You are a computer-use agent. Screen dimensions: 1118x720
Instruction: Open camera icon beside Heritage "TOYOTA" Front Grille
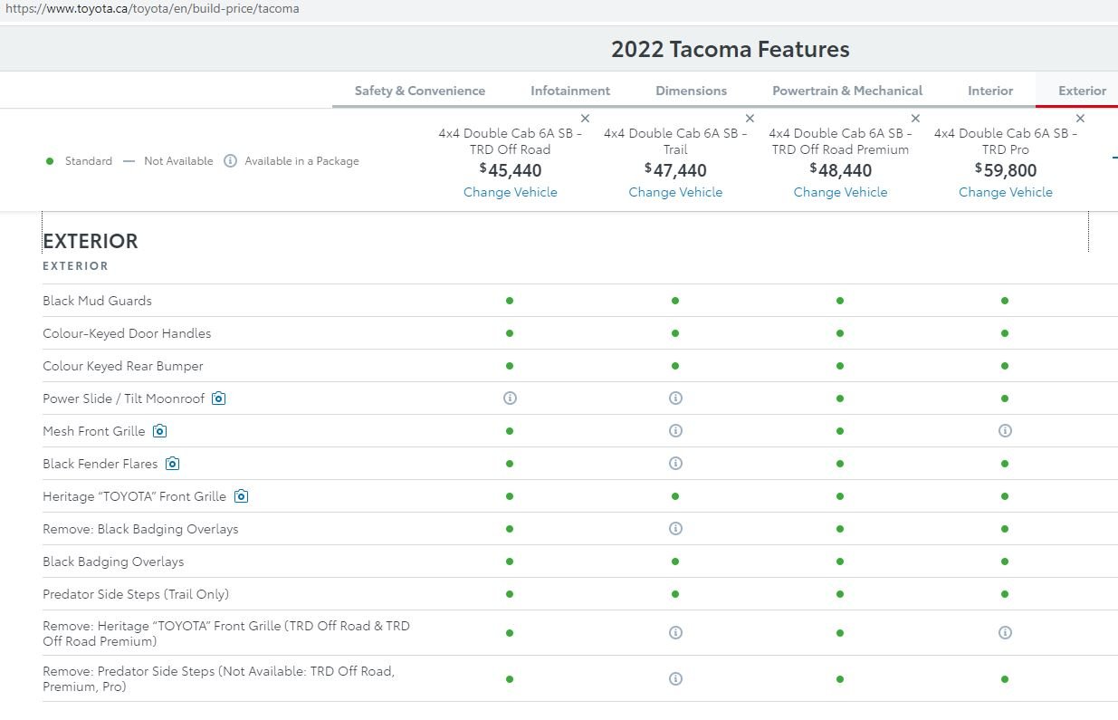point(241,496)
